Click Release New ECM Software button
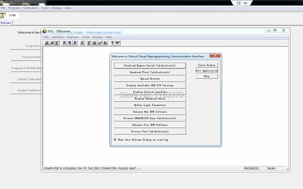Image resolution: width=303 pixels, height=189 pixels. pyautogui.click(x=150, y=112)
